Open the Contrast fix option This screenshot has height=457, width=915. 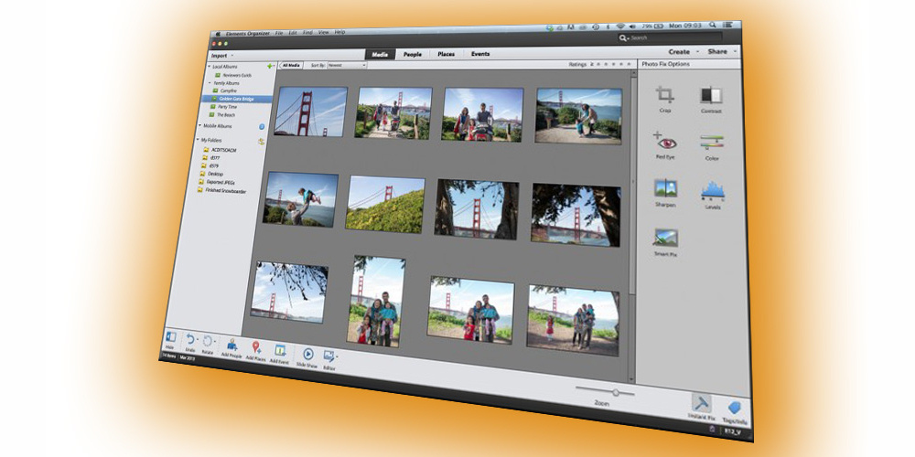711,96
